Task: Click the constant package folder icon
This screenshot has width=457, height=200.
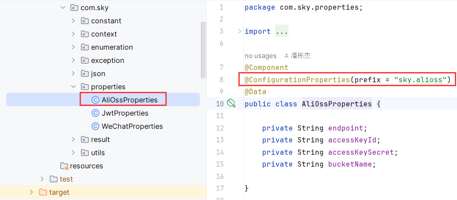Action: (84, 21)
